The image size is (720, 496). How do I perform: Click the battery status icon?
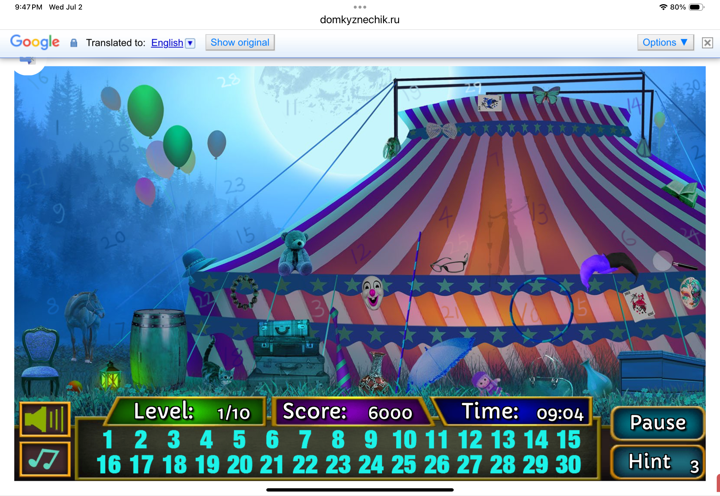[x=696, y=7]
